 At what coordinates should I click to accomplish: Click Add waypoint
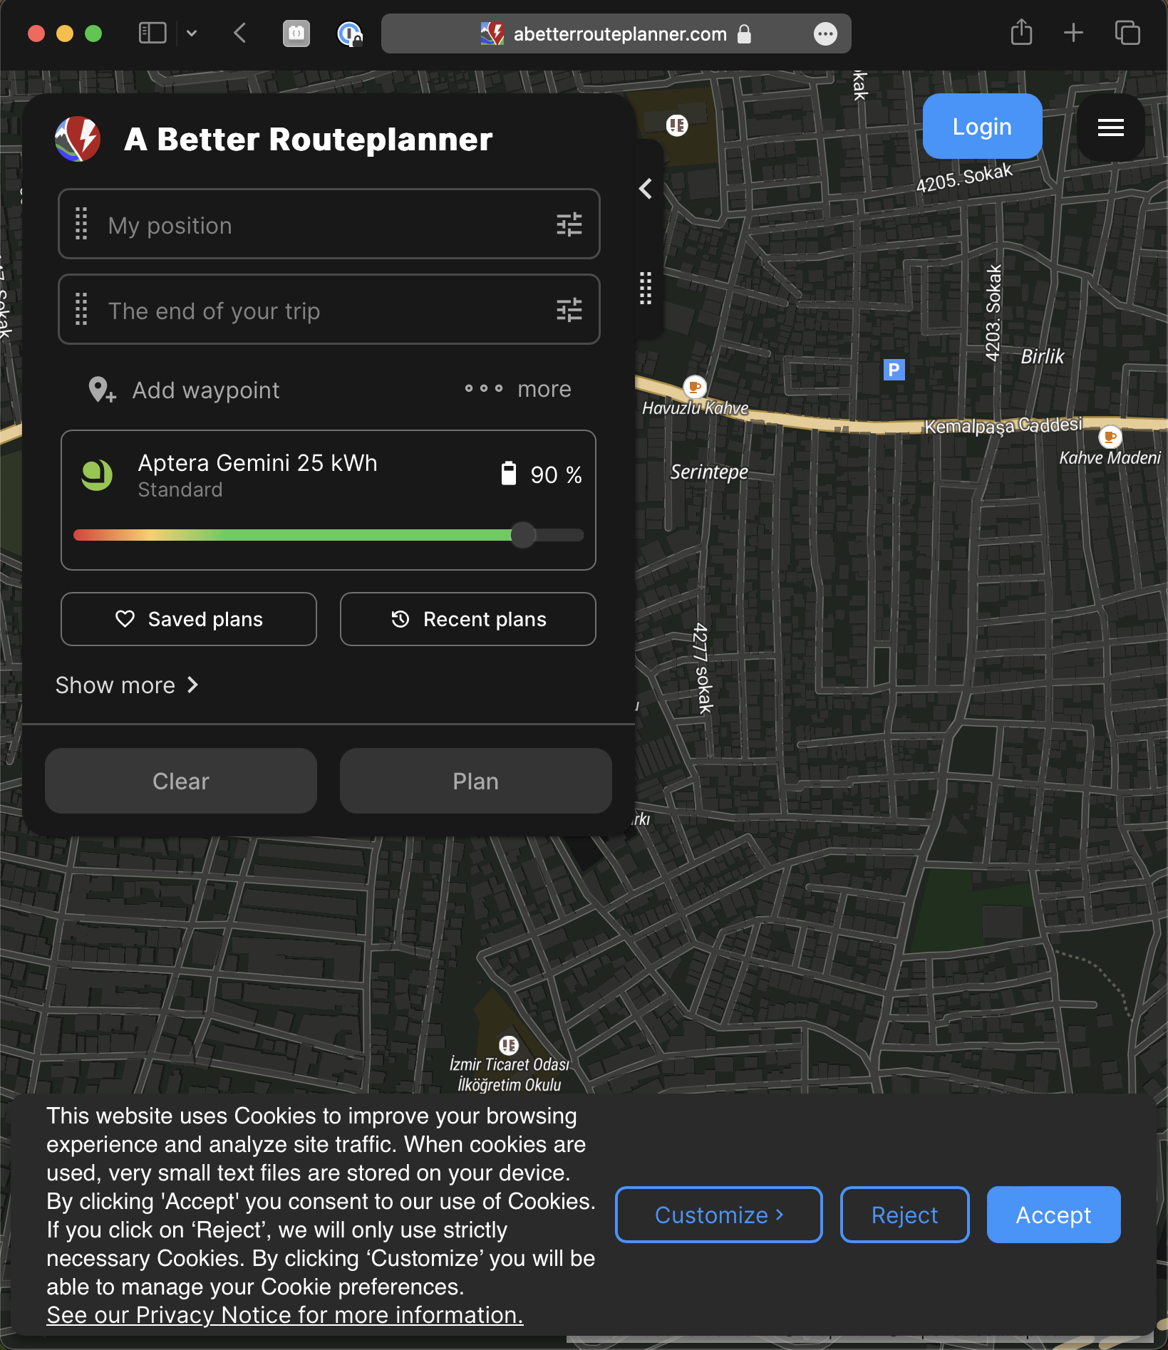(184, 390)
